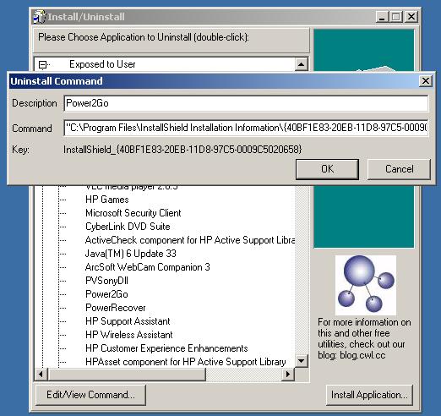The image size is (441, 416).
Task: Cancel the Uninstall Command dialog
Action: [399, 169]
